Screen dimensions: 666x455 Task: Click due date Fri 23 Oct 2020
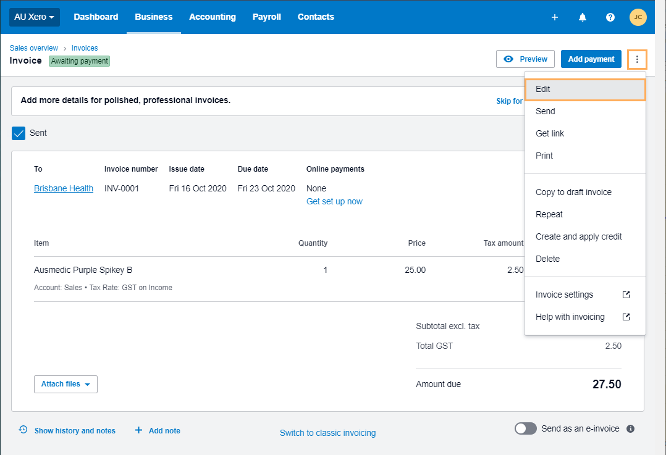click(266, 188)
